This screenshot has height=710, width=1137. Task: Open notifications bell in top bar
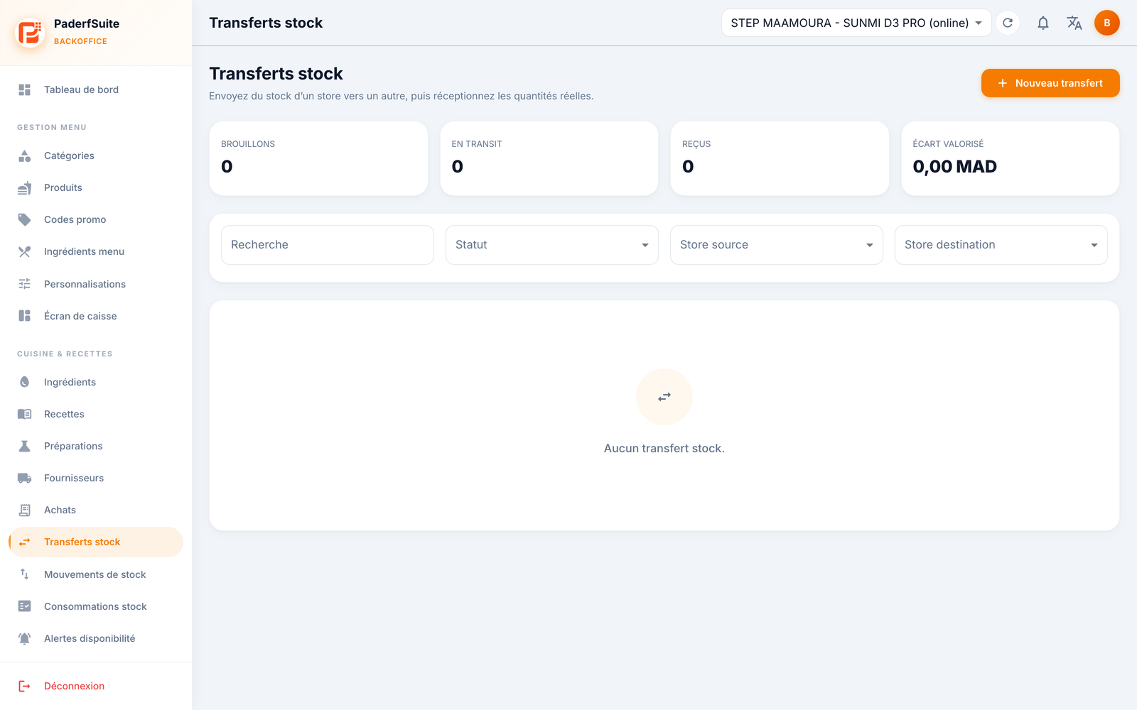[x=1043, y=23]
